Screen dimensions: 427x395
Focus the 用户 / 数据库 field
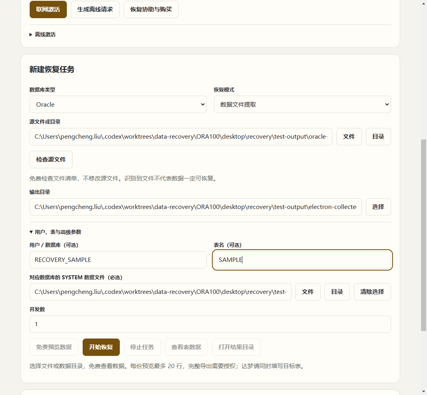tap(118, 260)
